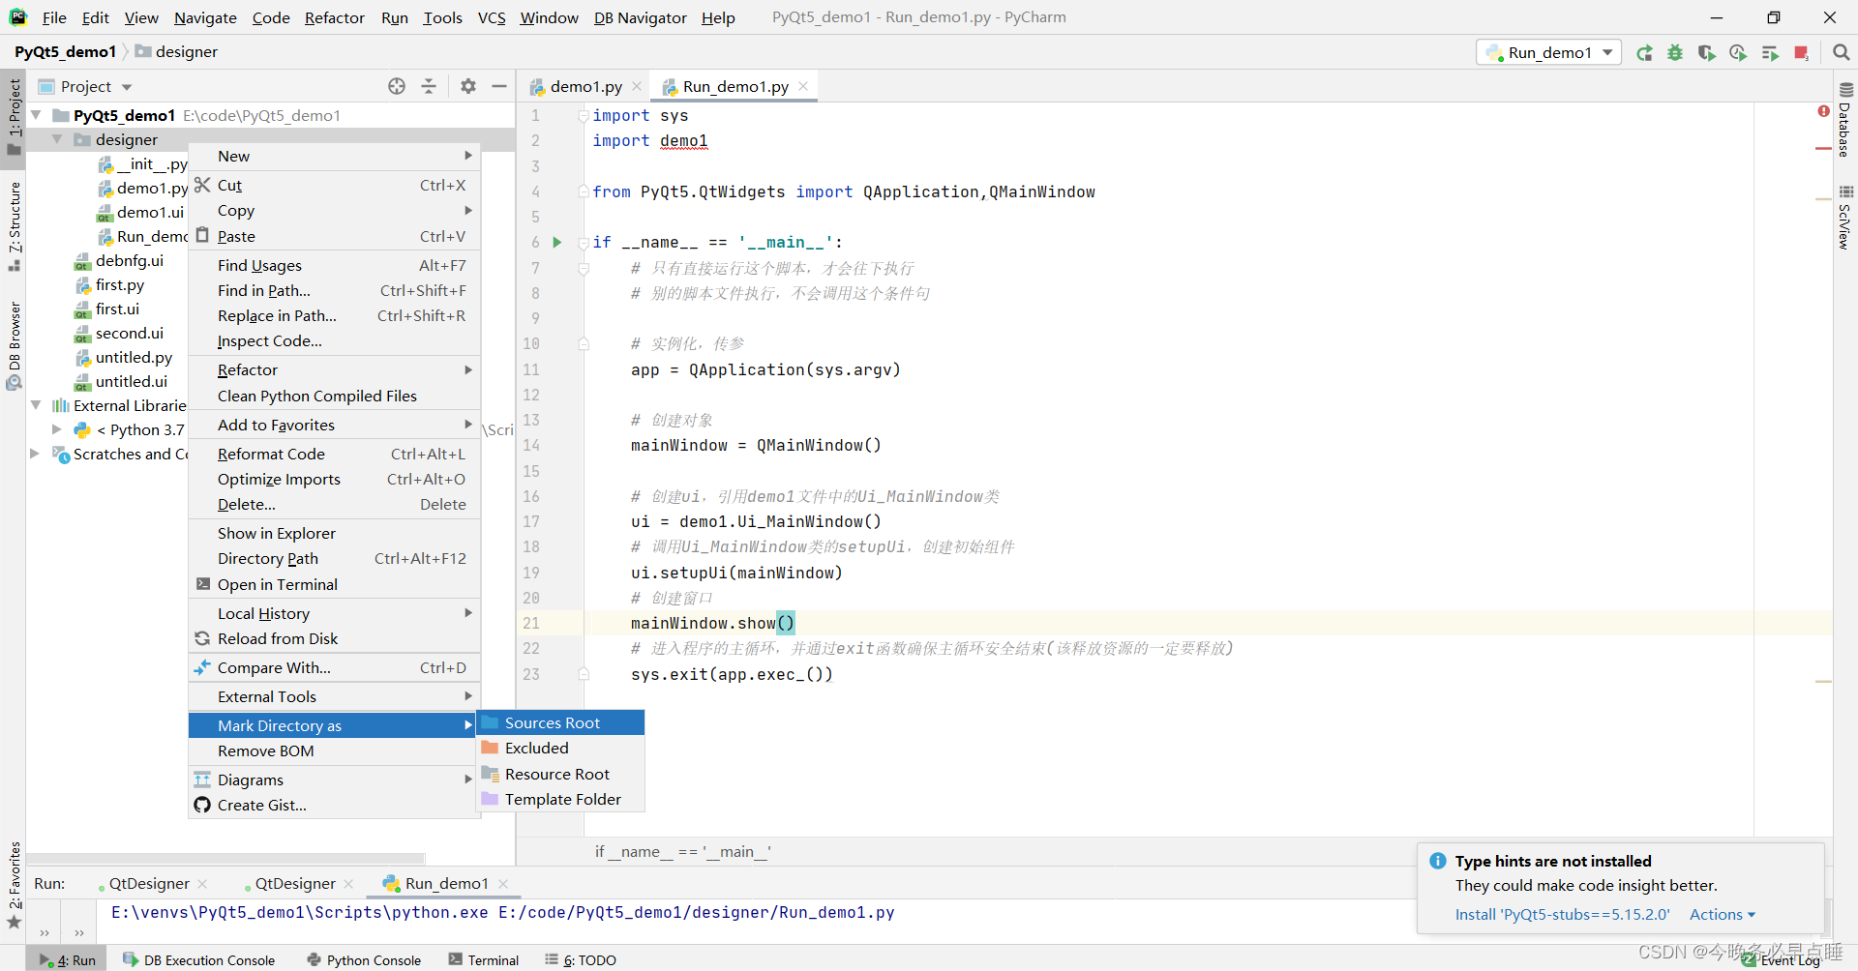The height and width of the screenshot is (971, 1858).
Task: Expand the Python 3.7 library node
Action: [57, 429]
